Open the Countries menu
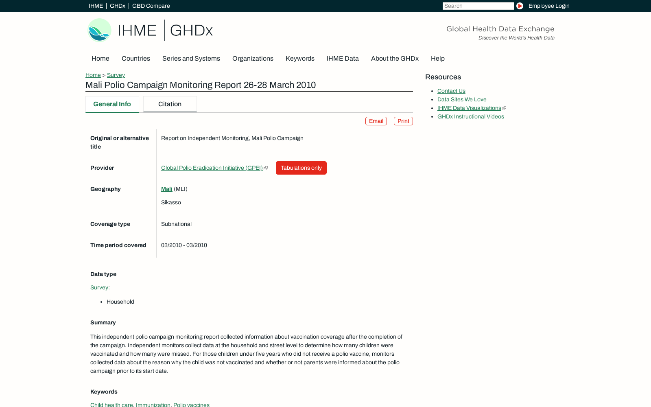Viewport: 651px width, 407px height. [136, 59]
